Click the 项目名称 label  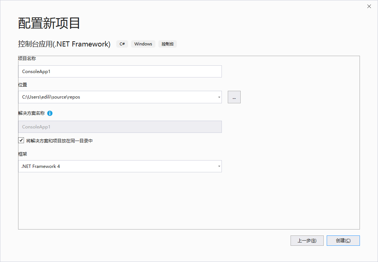point(27,59)
